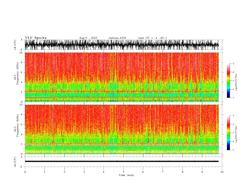The height and width of the screenshot is (193, 250).
Task: Click the "ch.3(V)" axis label
Action: pyautogui.click(x=15, y=162)
